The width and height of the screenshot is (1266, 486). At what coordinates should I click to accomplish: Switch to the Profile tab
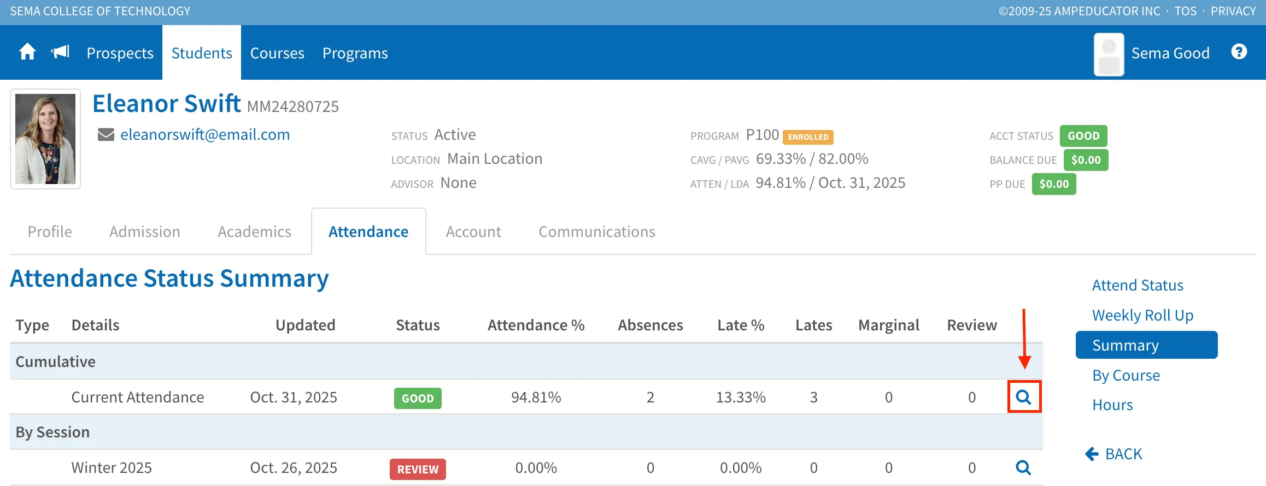pyautogui.click(x=50, y=232)
